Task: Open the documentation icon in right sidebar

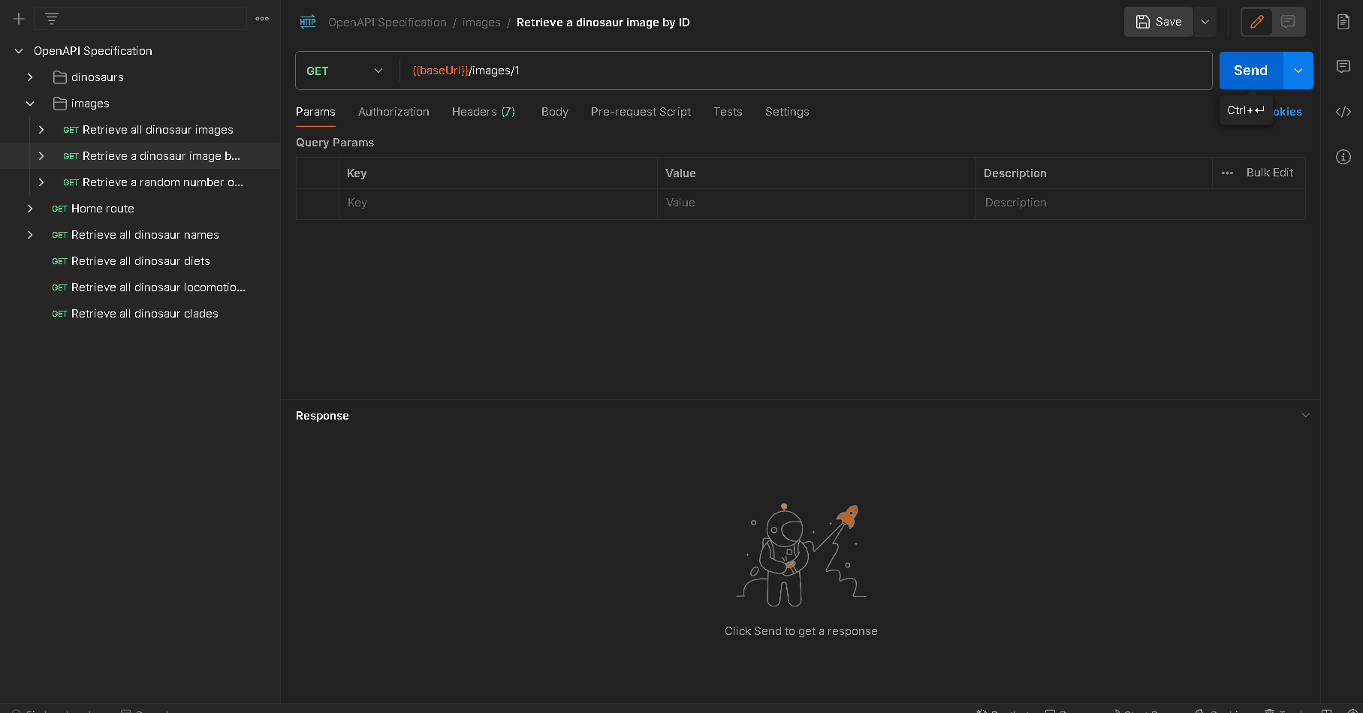Action: click(1343, 22)
